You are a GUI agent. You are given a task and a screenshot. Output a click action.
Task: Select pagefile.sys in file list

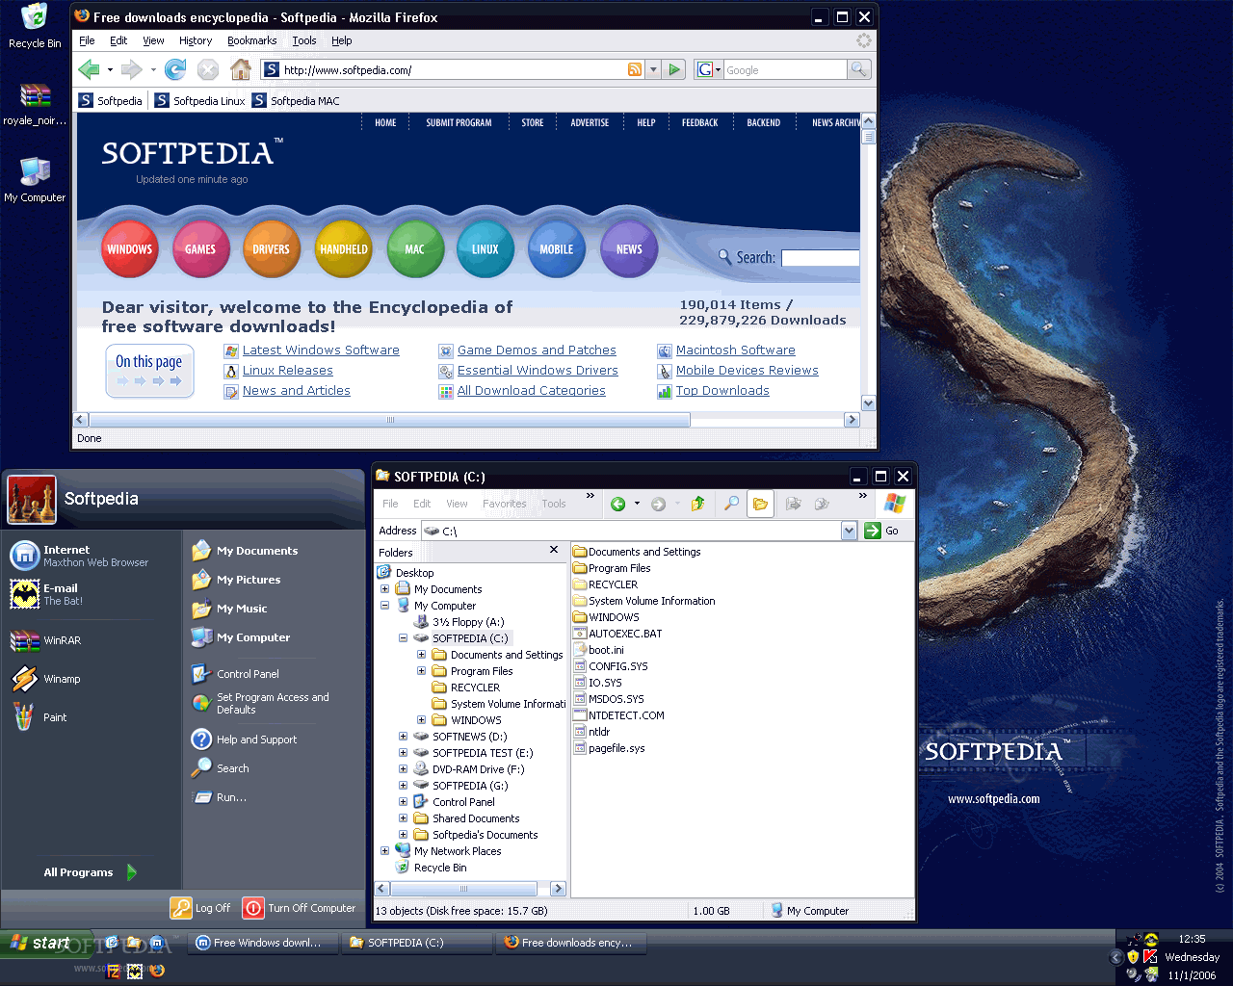click(x=609, y=748)
